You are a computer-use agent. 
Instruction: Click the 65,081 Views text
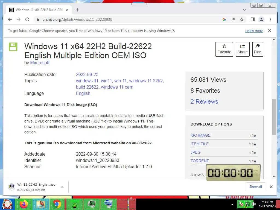point(208,80)
